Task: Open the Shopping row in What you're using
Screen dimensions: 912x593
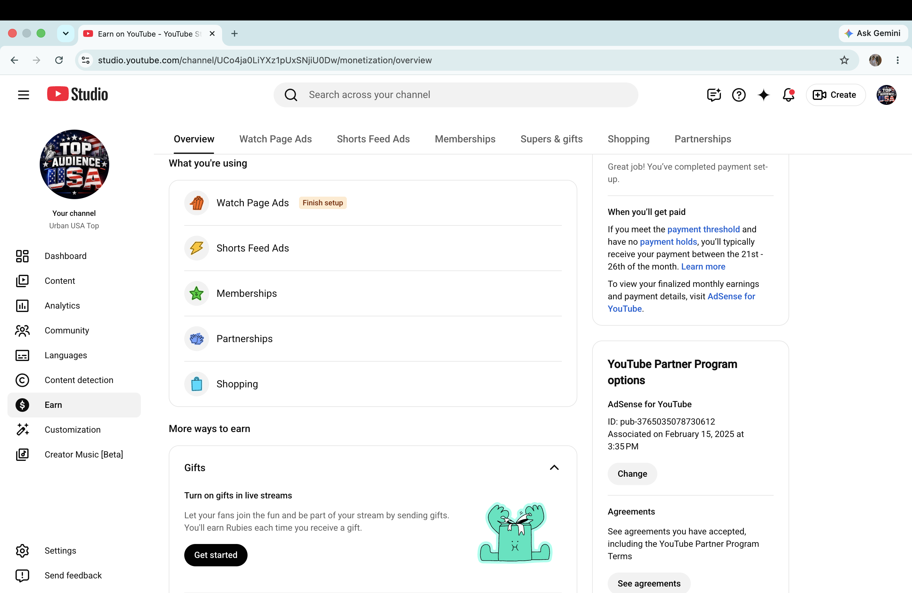Action: pos(373,384)
